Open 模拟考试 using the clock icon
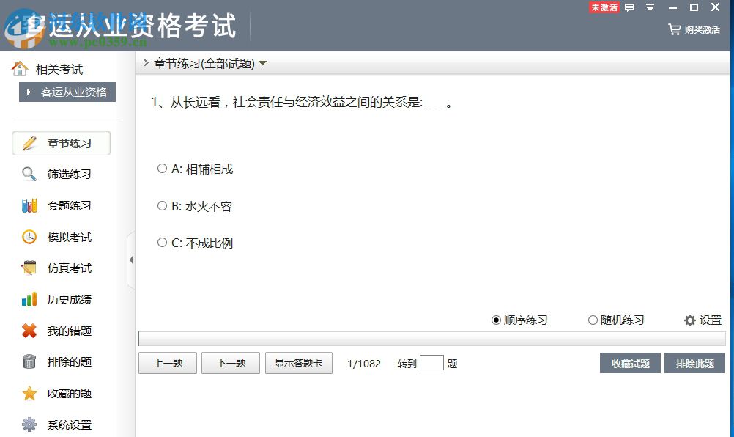This screenshot has height=437, width=734. tap(29, 237)
